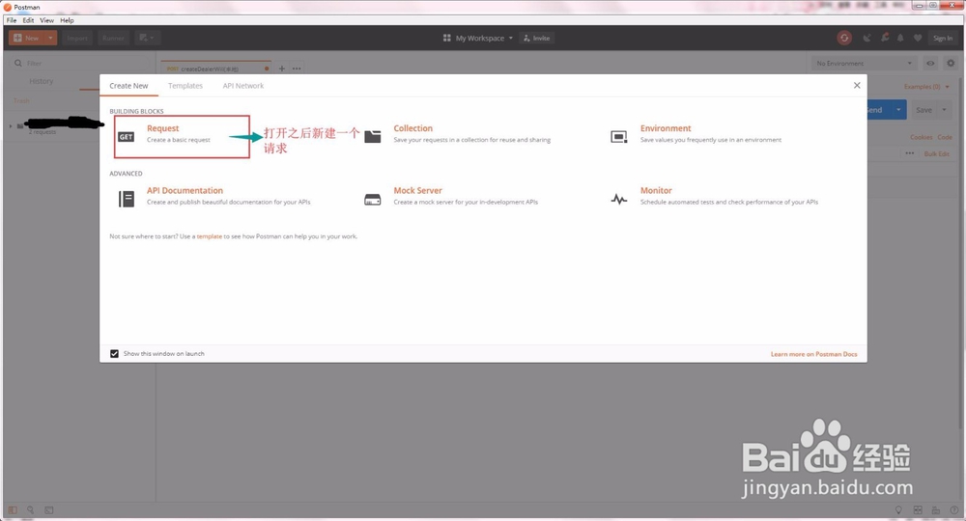
Task: Click the Mock Server icon
Action: coord(373,200)
